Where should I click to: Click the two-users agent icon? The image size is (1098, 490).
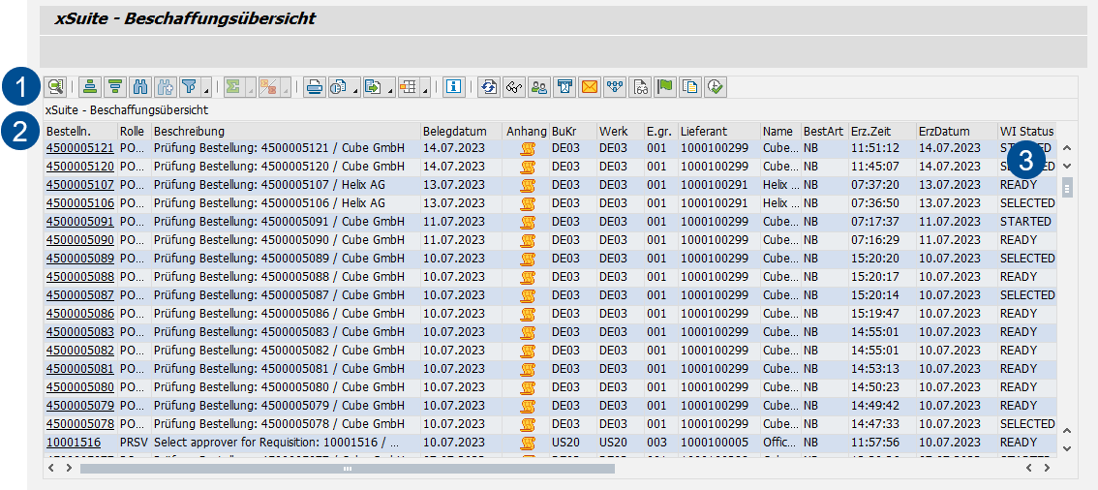pyautogui.click(x=539, y=87)
